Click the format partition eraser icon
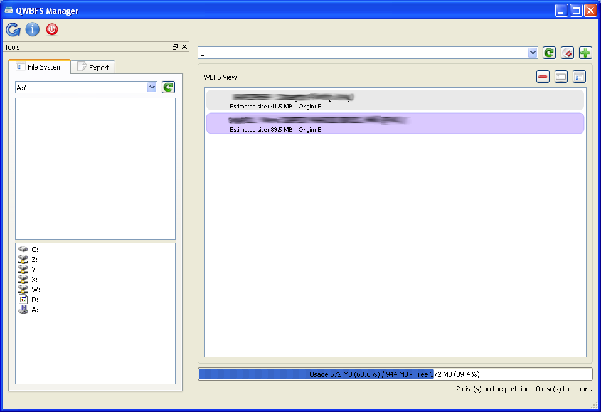 click(567, 53)
